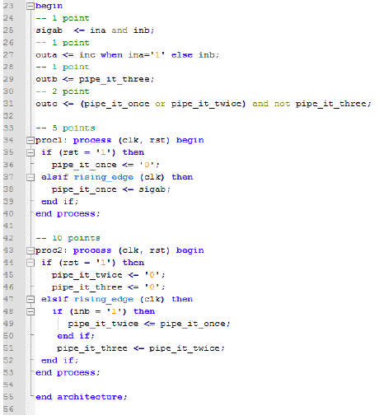The width and height of the screenshot is (379, 420).
Task: Click the '-- 2 point' comment
Action: pyautogui.click(x=63, y=91)
